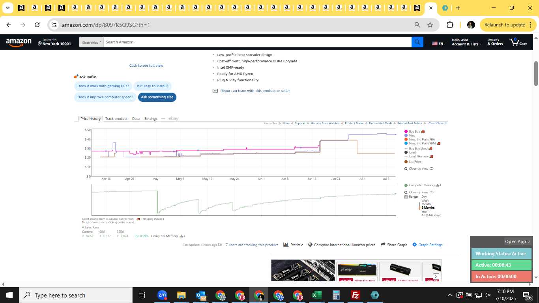Click the site information icon in address bar
Viewport: 539px width, 303px height.
click(54, 25)
